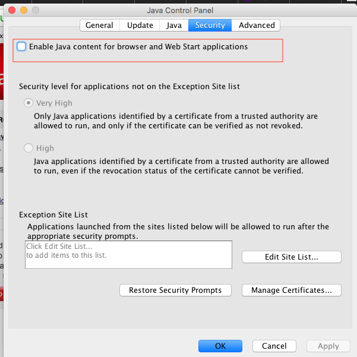Open Manage Certificates dialog
The width and height of the screenshot is (357, 357).
point(292,290)
